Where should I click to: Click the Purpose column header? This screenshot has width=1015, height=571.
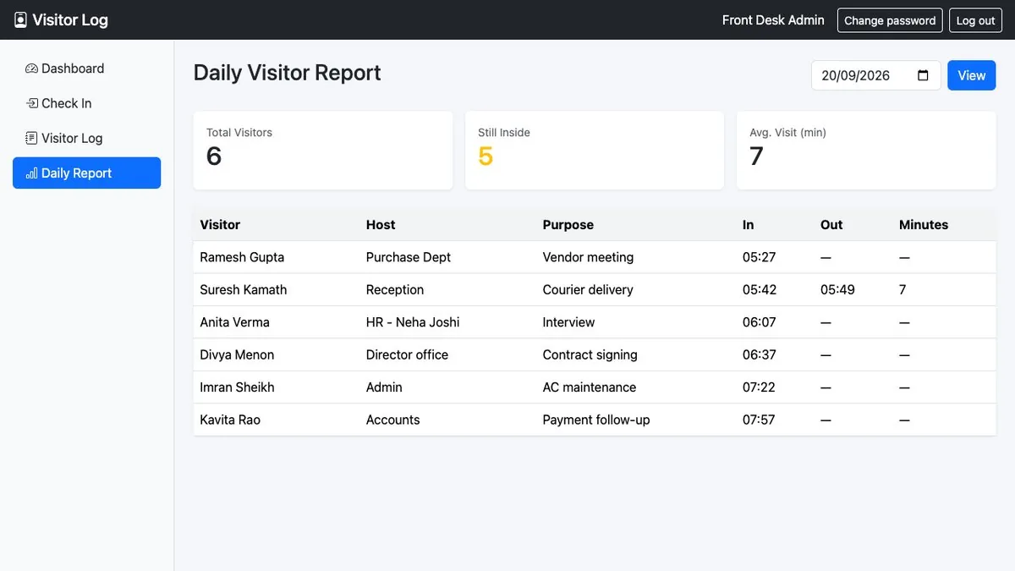pos(568,224)
